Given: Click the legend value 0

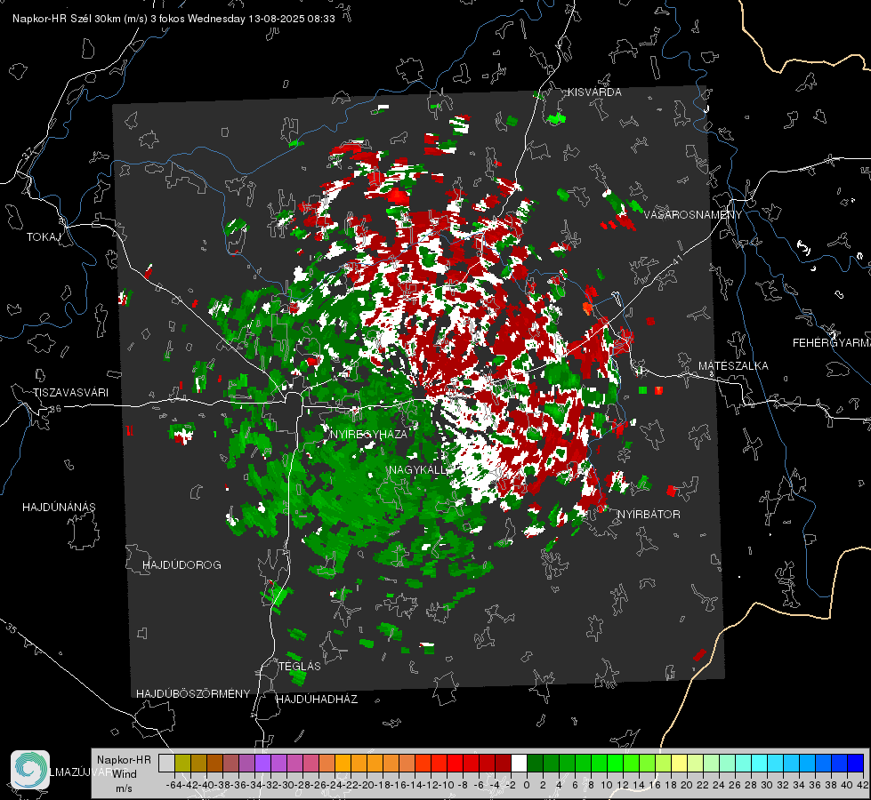Looking at the screenshot, I should click(527, 785).
